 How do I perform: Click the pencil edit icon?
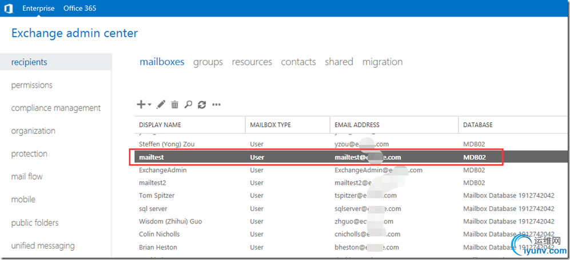161,105
